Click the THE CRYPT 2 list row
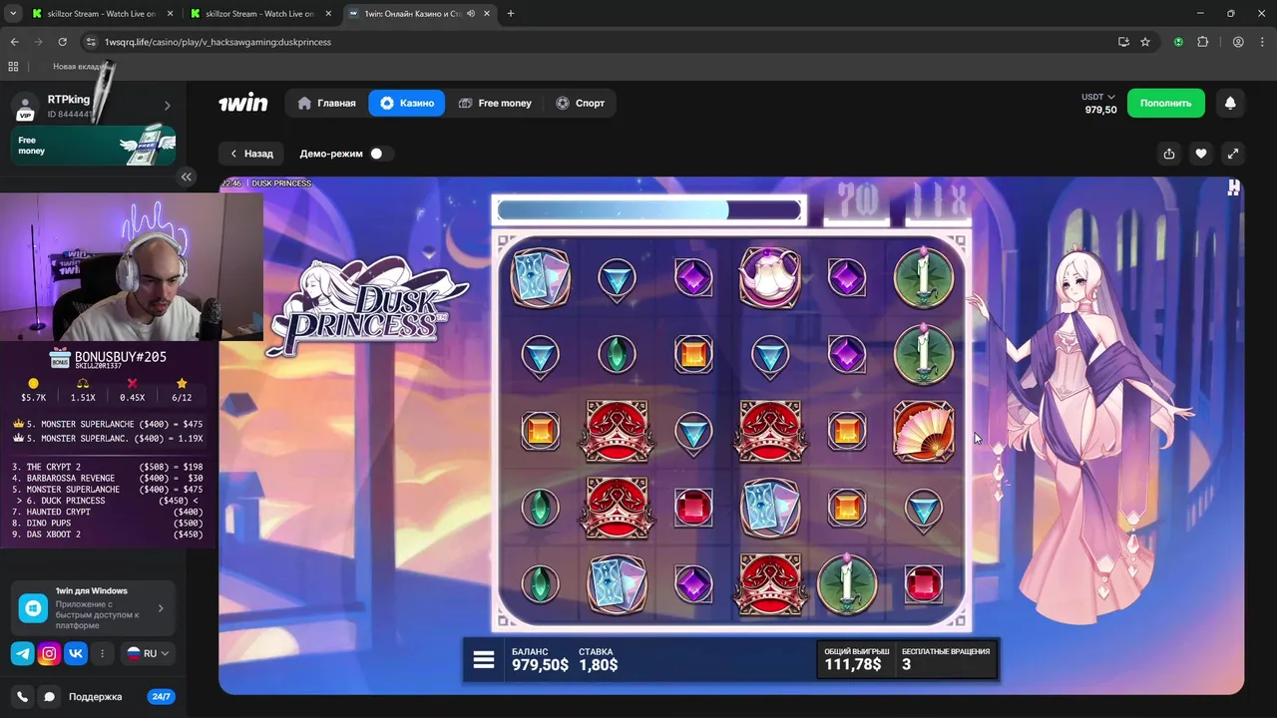 click(x=108, y=467)
